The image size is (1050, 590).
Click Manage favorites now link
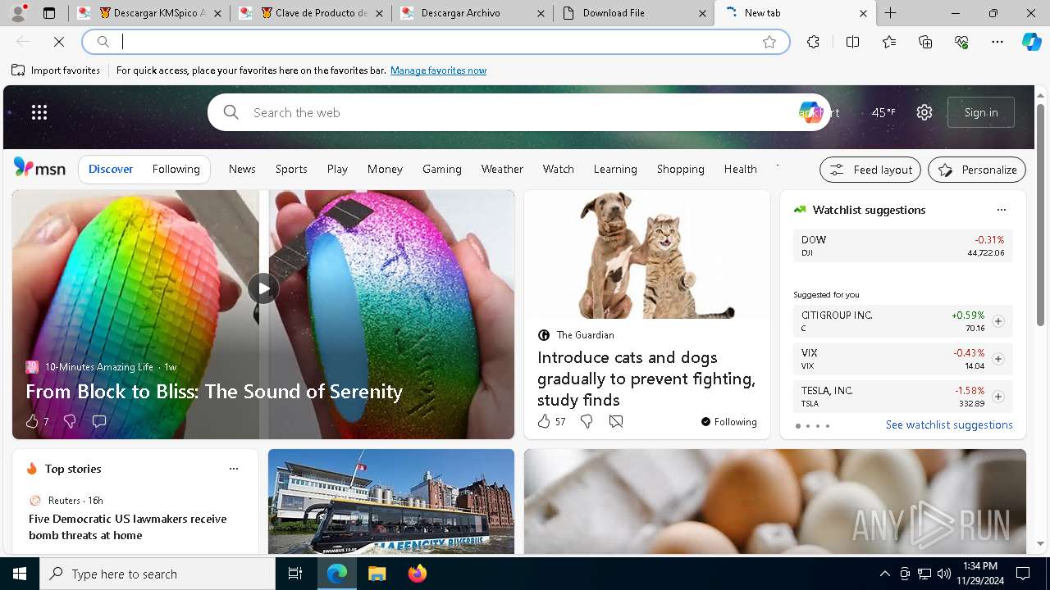[438, 70]
